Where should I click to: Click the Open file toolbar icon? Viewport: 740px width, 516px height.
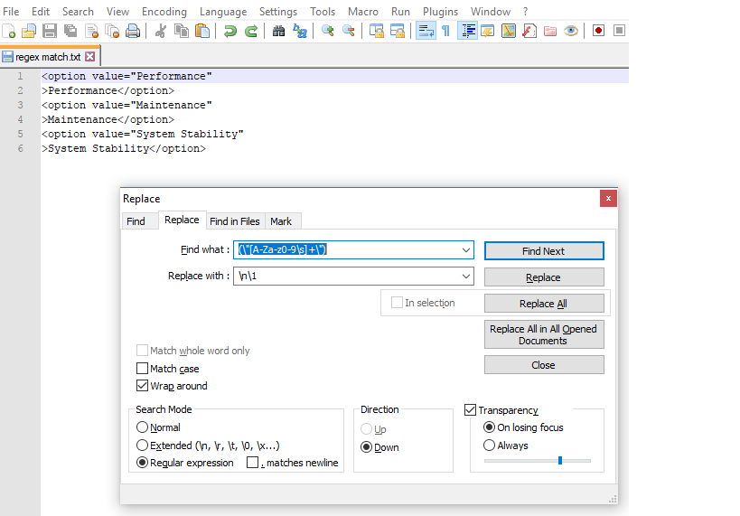[x=29, y=31]
